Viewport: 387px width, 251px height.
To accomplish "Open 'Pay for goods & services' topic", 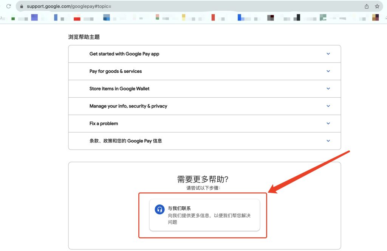I will (x=116, y=71).
